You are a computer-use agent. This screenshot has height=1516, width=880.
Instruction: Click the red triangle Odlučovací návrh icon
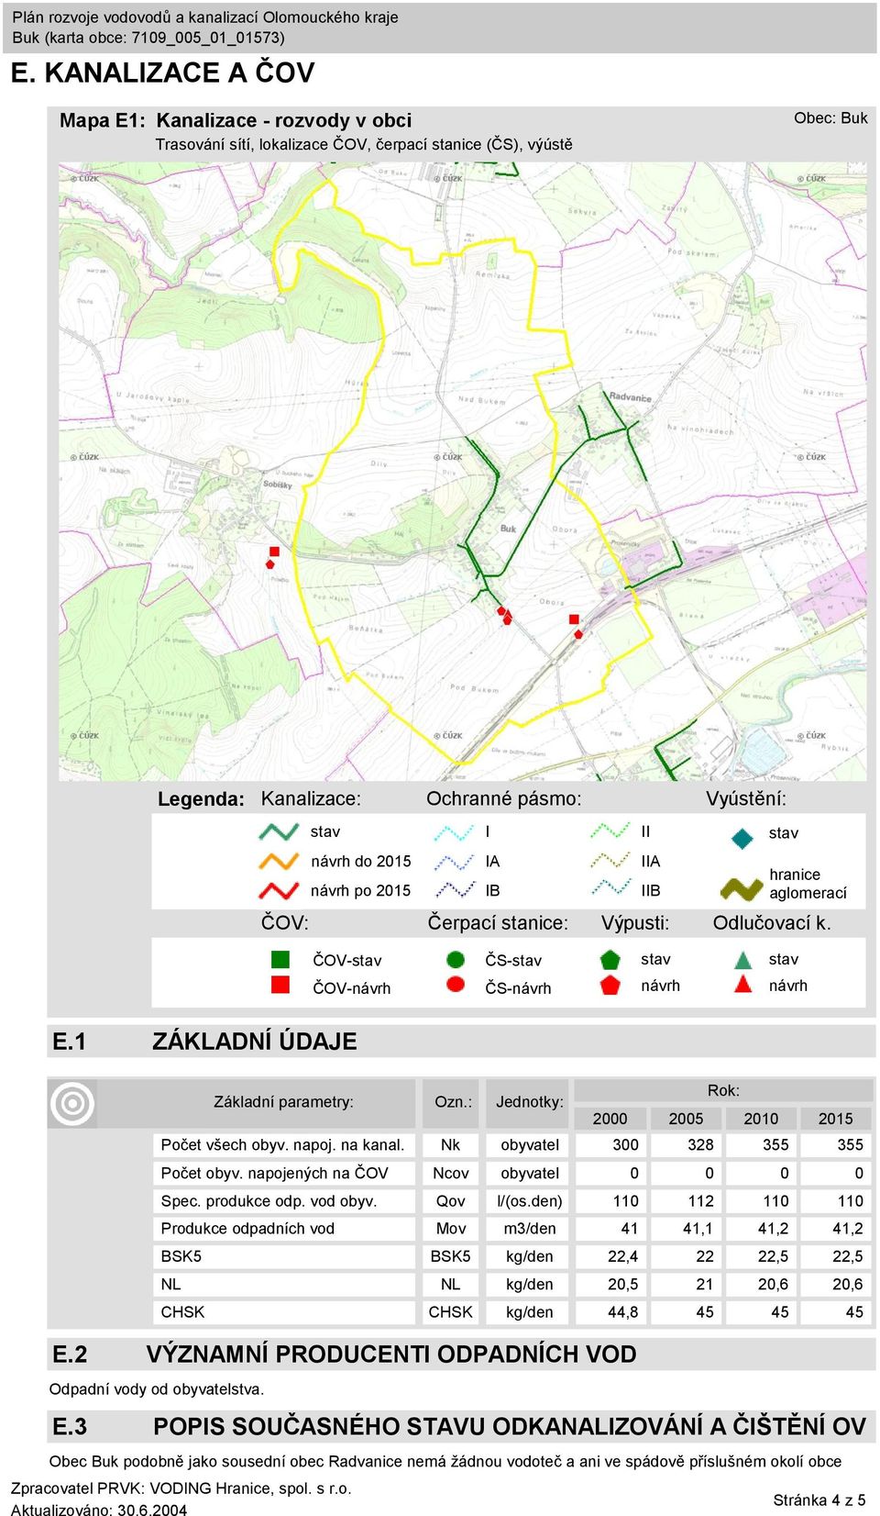tap(743, 985)
